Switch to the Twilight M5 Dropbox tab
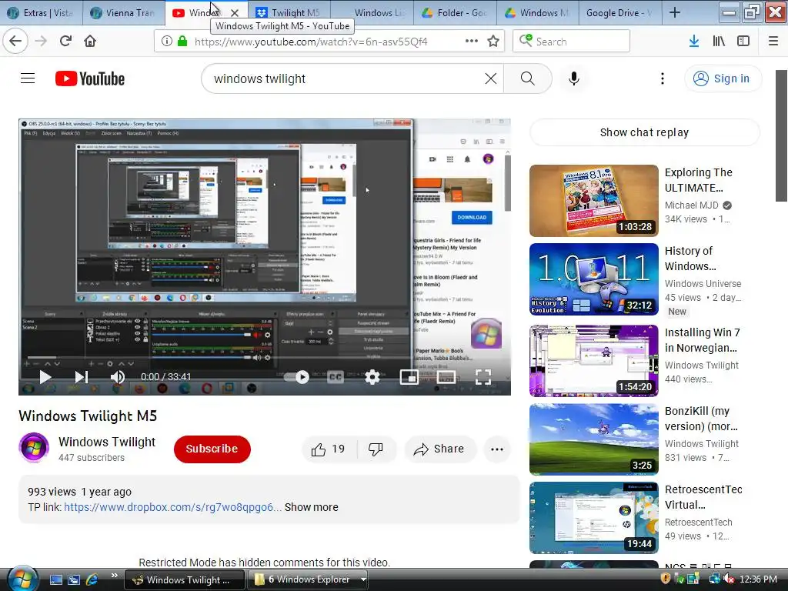 pos(289,12)
